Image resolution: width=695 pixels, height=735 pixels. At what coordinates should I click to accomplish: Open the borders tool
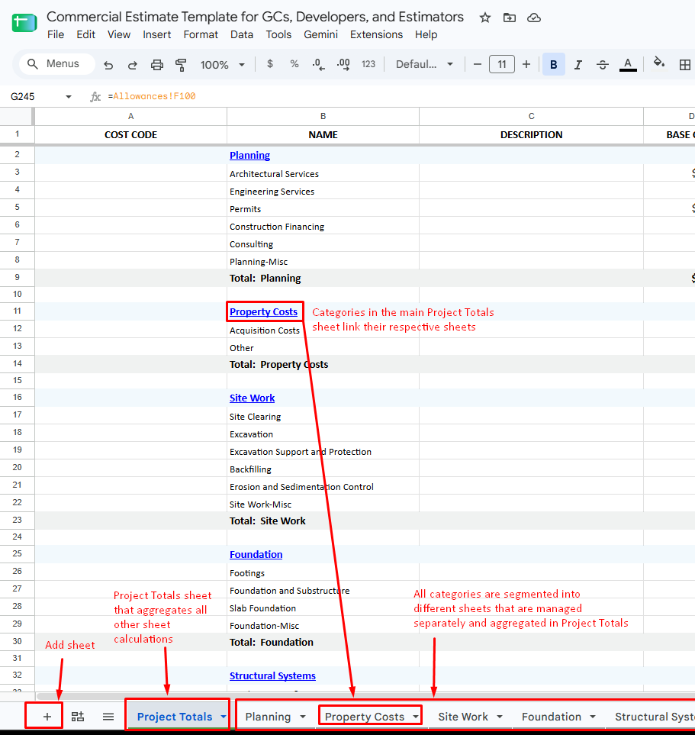(x=684, y=65)
